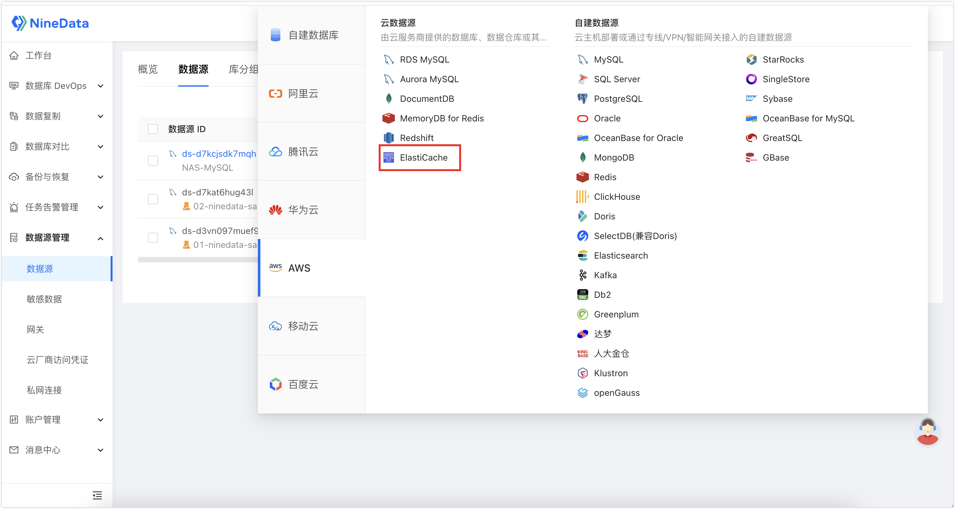The width and height of the screenshot is (955, 509).
Task: Select the MemoryDB for Redis icon
Action: 388,118
